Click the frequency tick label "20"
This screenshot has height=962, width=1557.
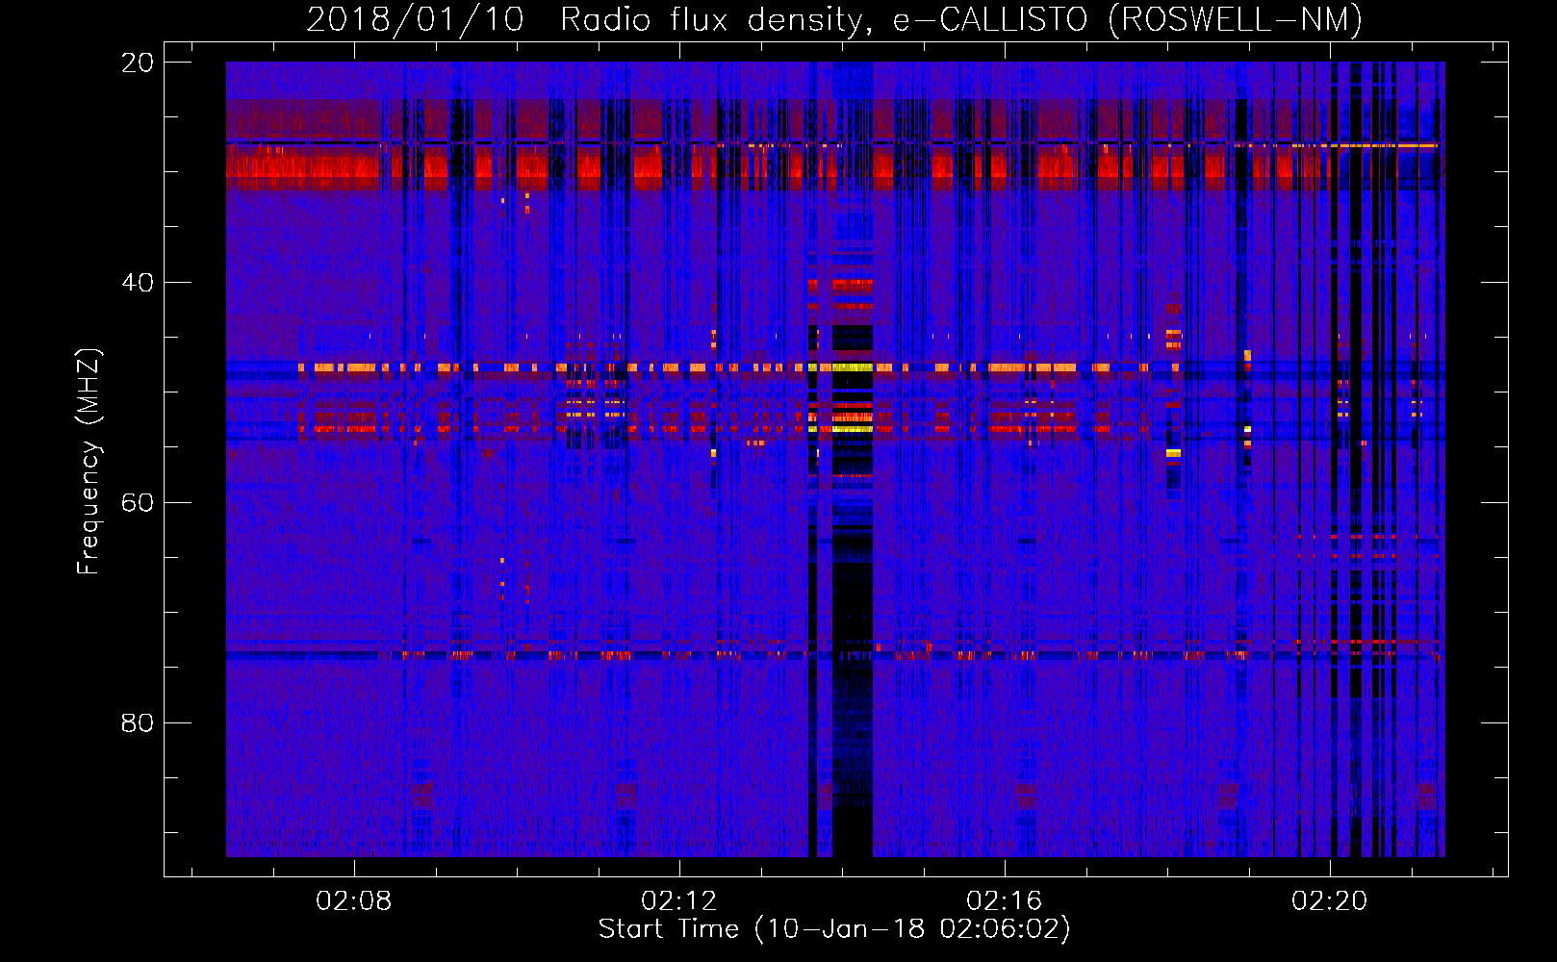coord(138,63)
